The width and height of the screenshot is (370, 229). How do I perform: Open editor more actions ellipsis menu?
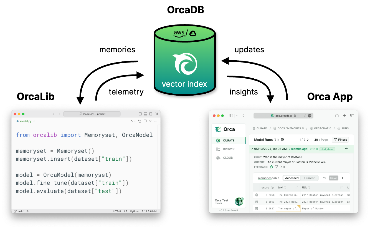click(156, 121)
